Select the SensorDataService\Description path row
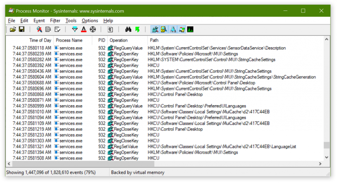 pos(165,48)
